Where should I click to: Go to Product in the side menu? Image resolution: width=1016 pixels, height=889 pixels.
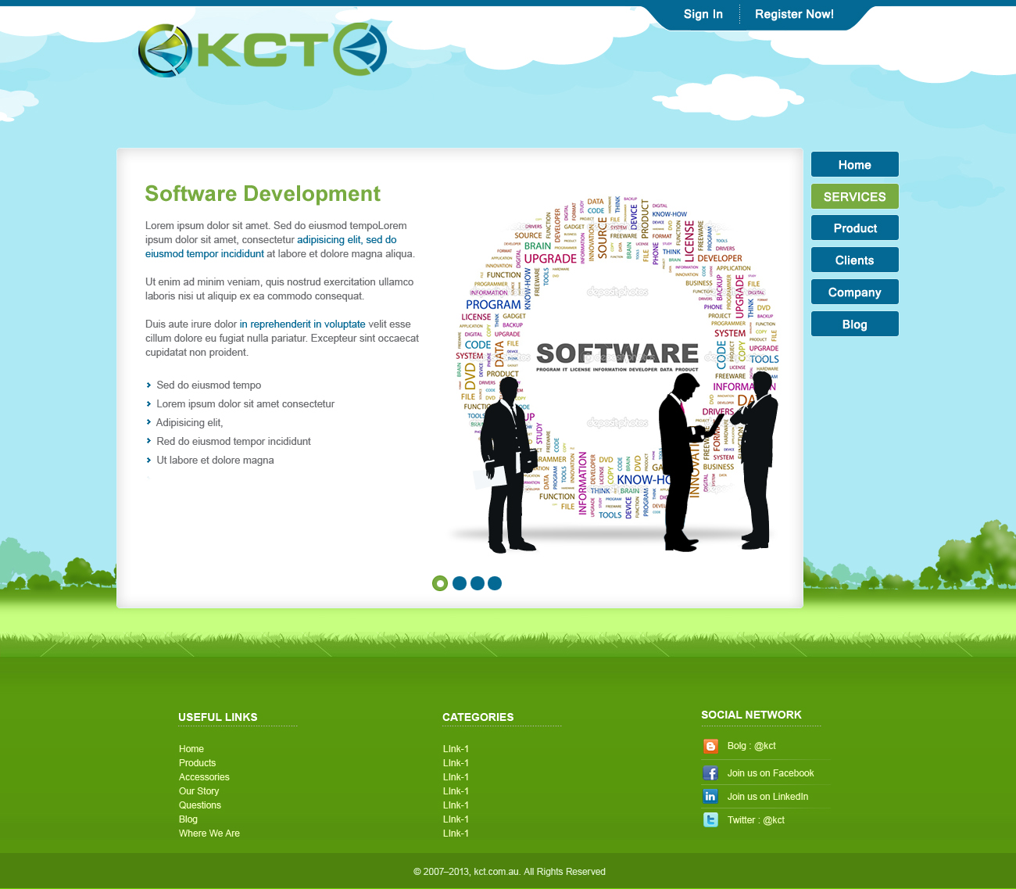coord(855,228)
